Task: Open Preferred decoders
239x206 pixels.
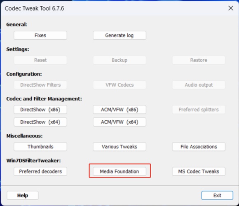Action: coord(40,171)
